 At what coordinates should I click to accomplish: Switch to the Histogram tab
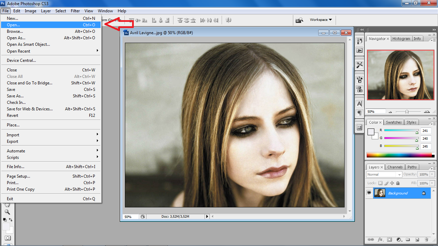pos(401,39)
